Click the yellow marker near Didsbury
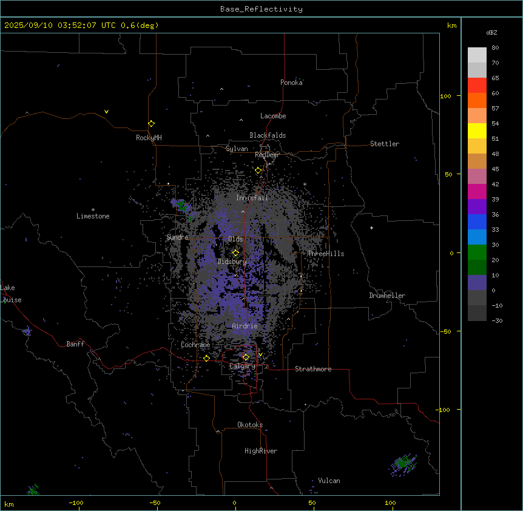The height and width of the screenshot is (511, 523). point(235,253)
